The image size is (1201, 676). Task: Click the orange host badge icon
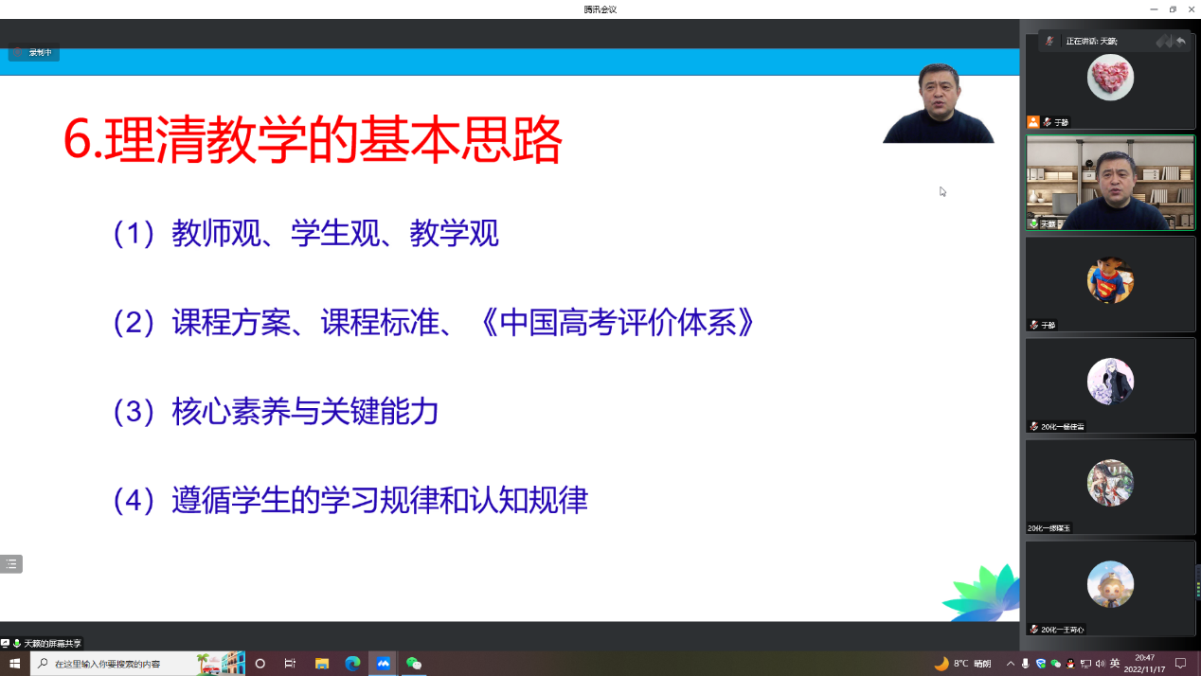(1033, 122)
